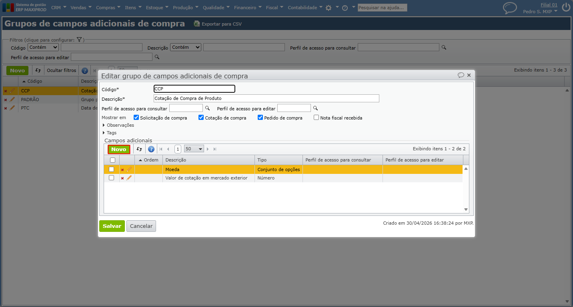Screen dimensions: 573x307
Task: Open the Vendas menu
Action: (x=81, y=7)
